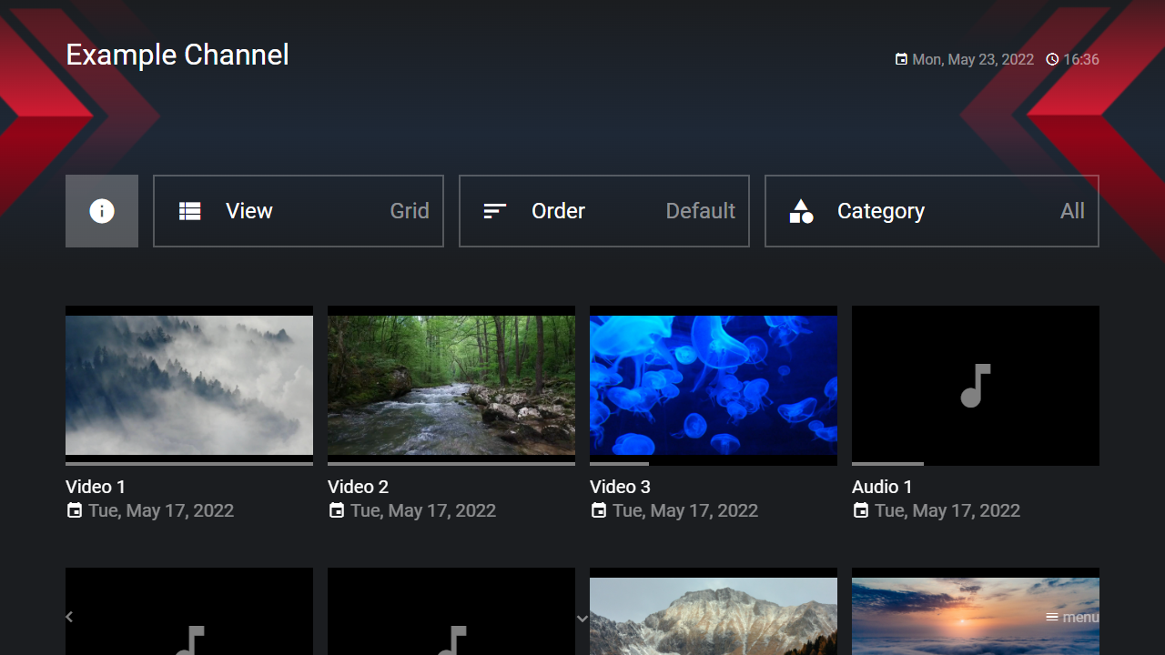Change View mode from Grid
1165x655 pixels.
[299, 211]
